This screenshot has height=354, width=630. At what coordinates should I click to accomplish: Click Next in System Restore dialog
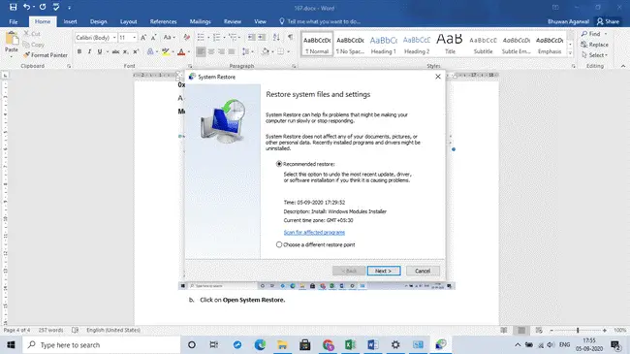point(384,271)
